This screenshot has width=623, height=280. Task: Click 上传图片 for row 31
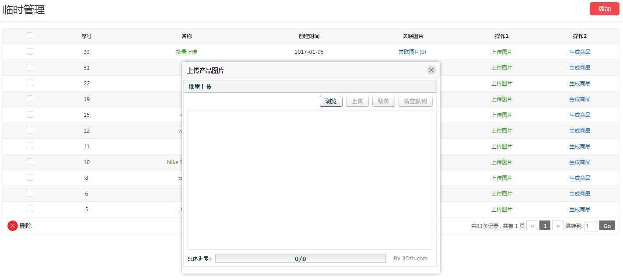click(501, 67)
